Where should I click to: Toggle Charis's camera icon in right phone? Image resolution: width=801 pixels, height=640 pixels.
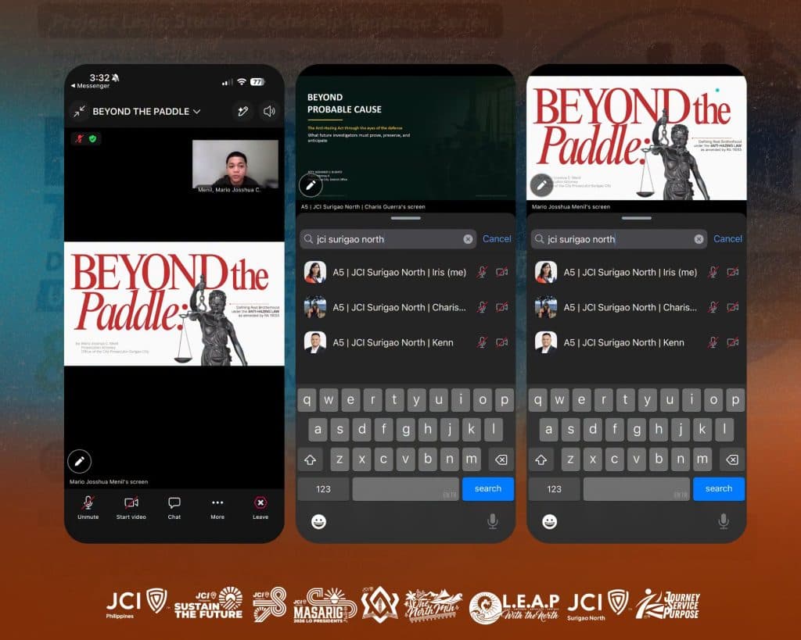click(733, 307)
